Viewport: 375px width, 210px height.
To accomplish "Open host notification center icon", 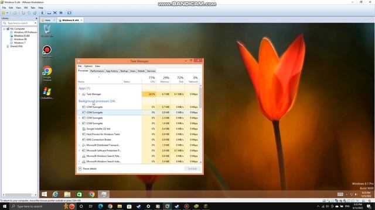I will pyautogui.click(x=369, y=206).
